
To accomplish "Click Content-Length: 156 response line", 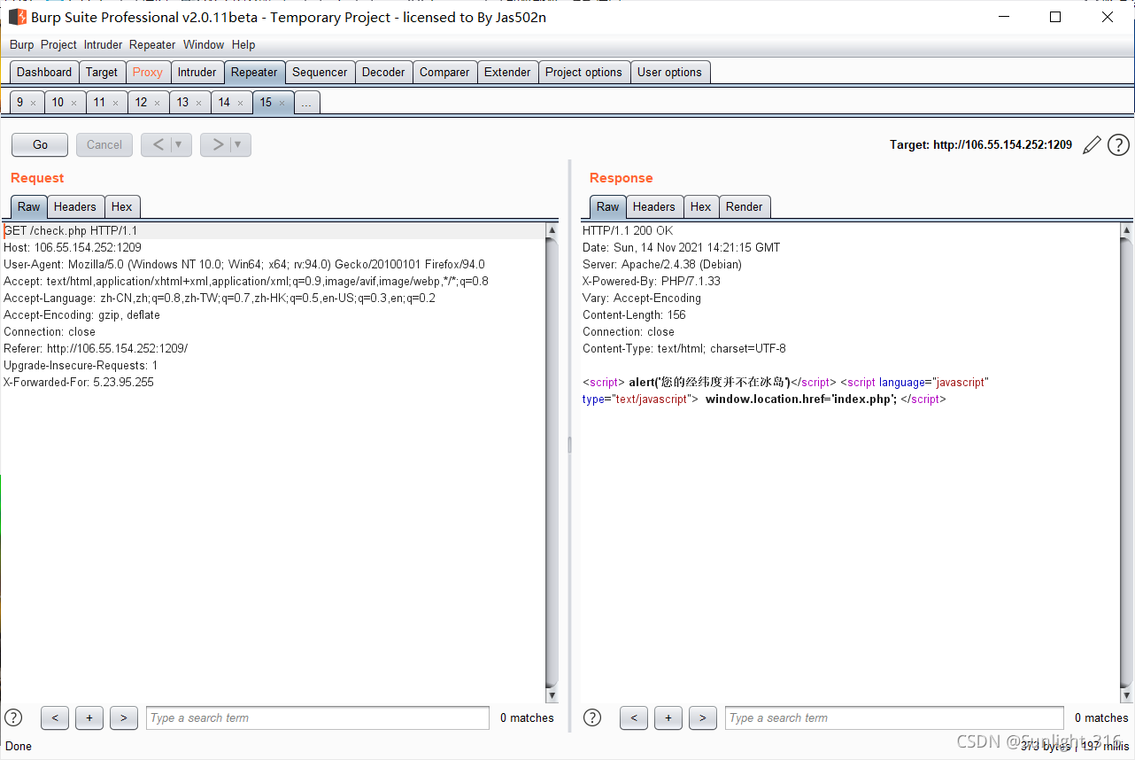I will pyautogui.click(x=634, y=314).
